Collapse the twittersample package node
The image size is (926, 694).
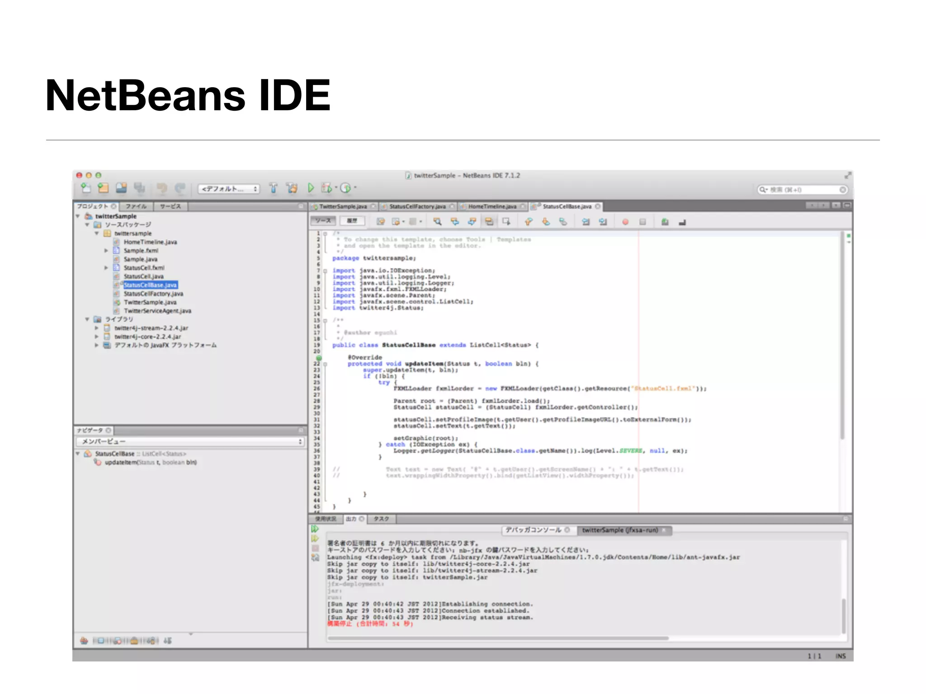(96, 233)
